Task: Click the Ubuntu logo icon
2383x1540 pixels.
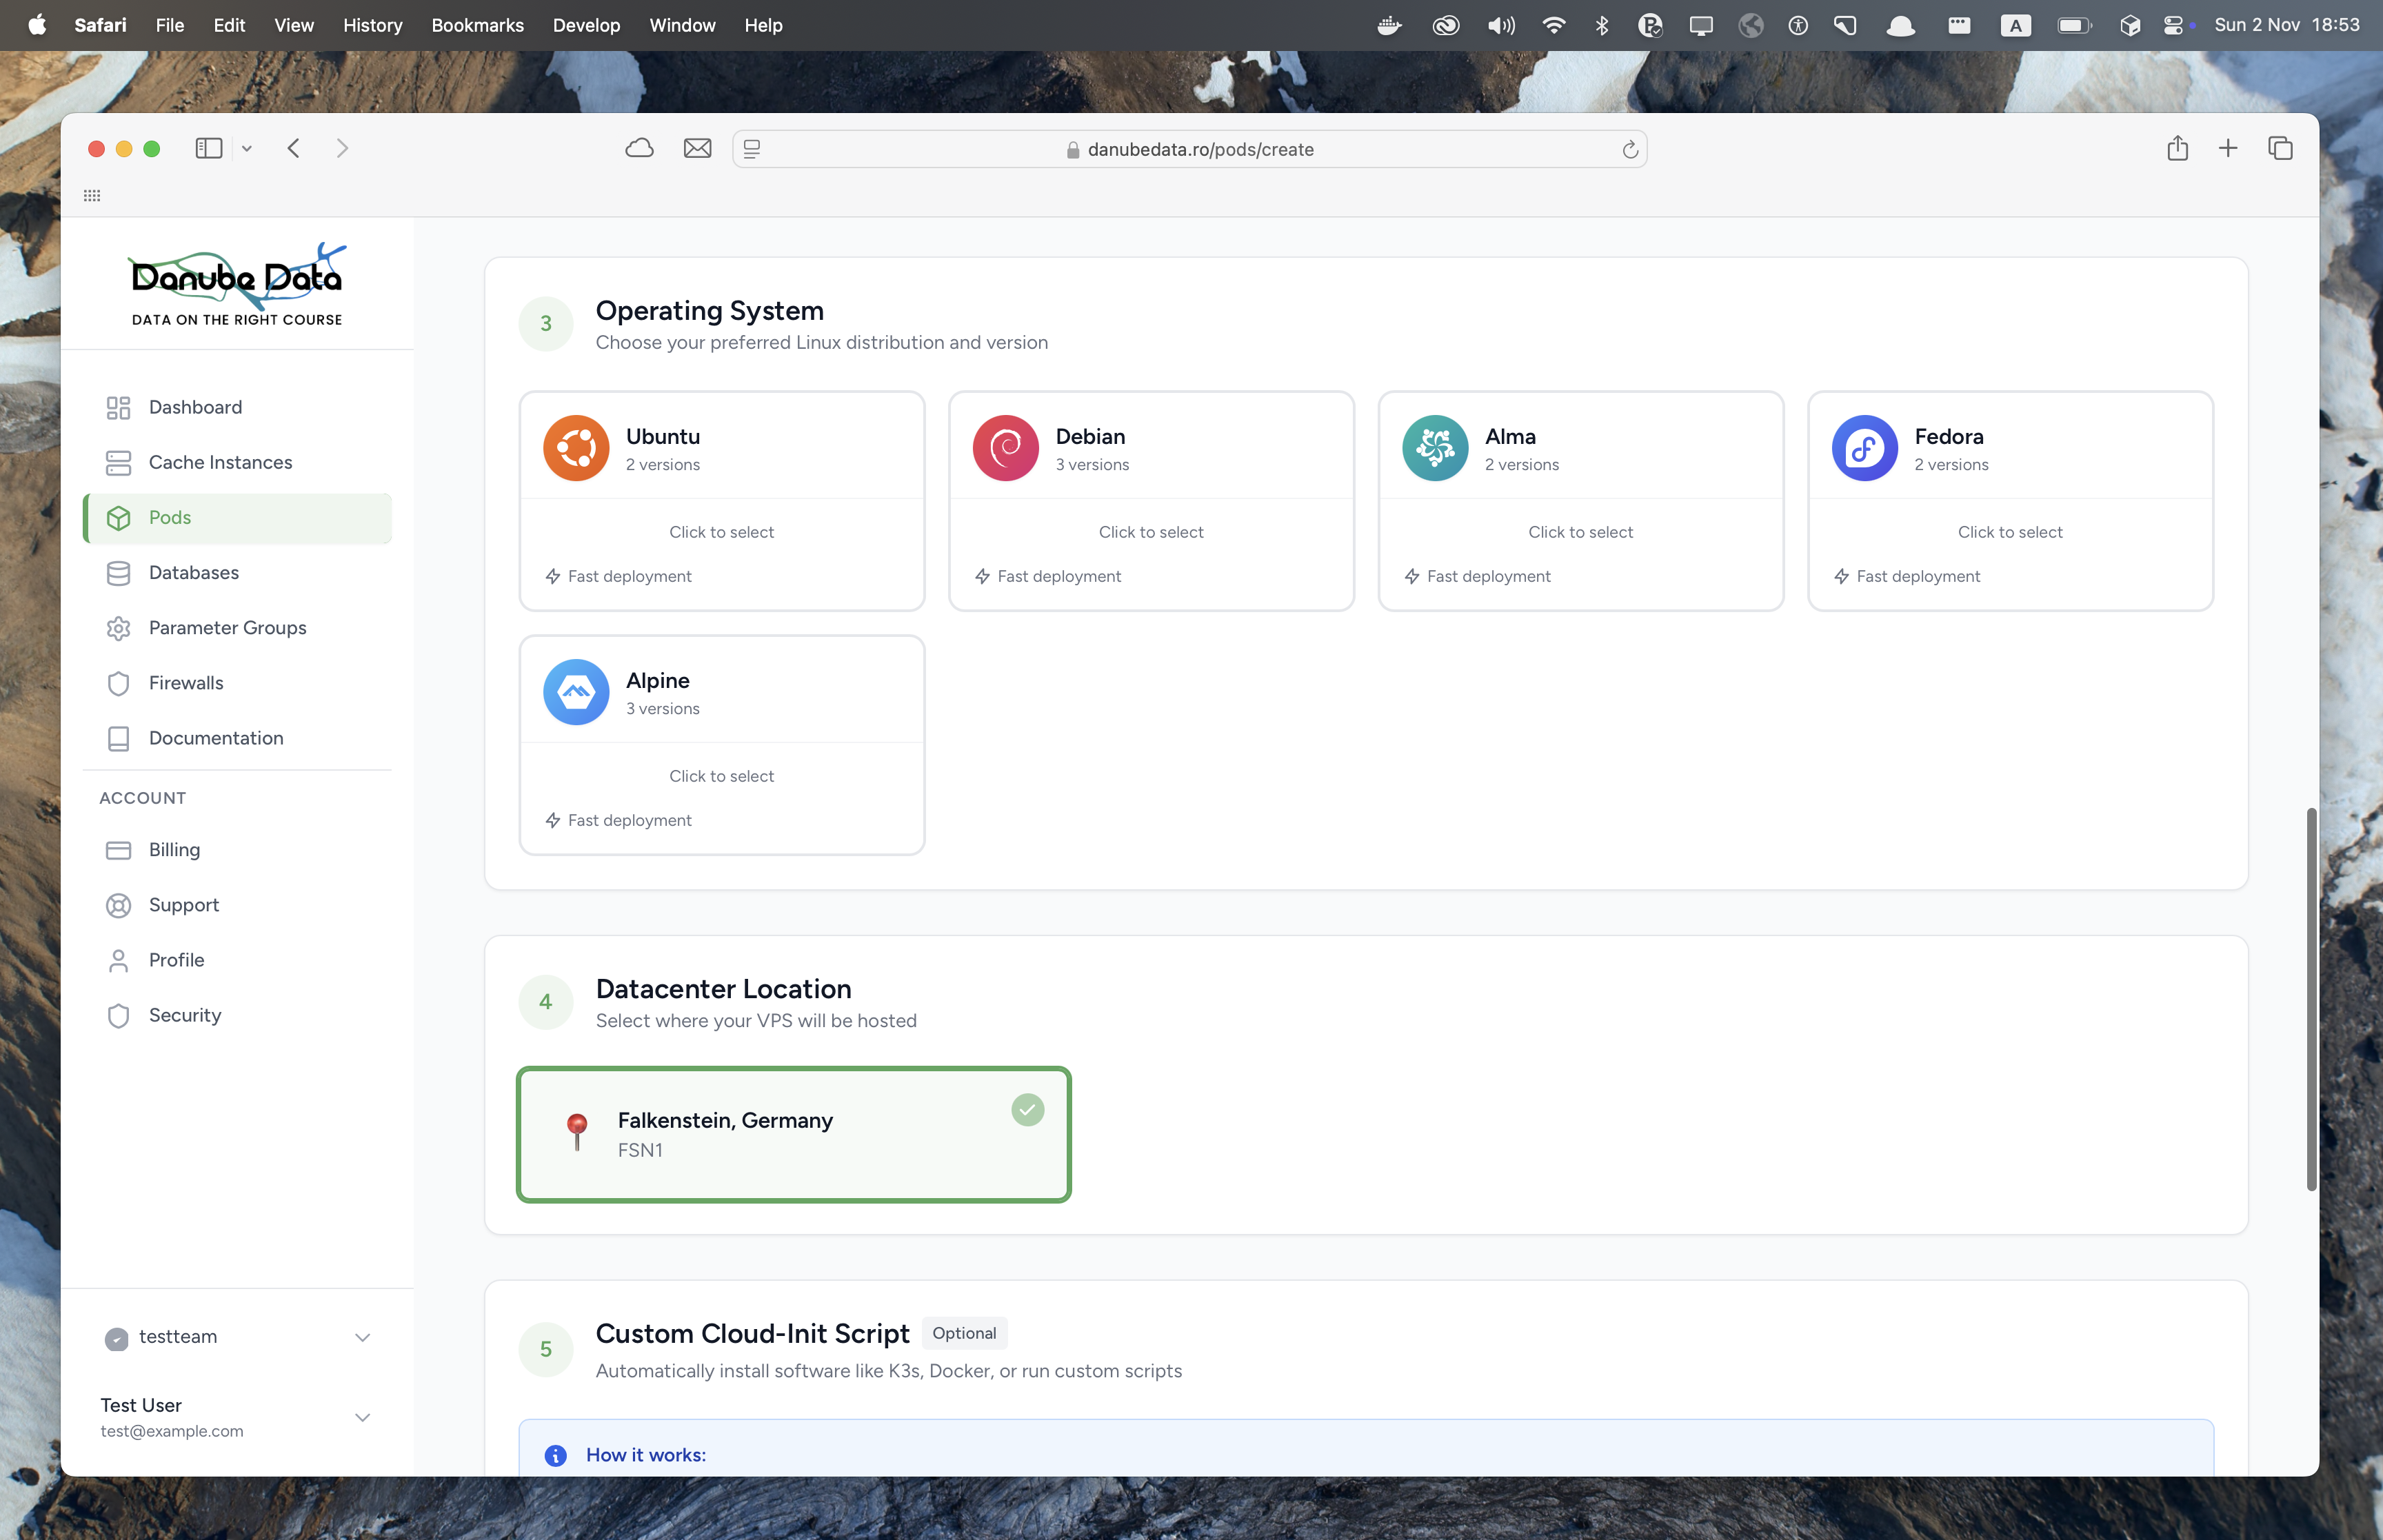Action: pyautogui.click(x=576, y=447)
